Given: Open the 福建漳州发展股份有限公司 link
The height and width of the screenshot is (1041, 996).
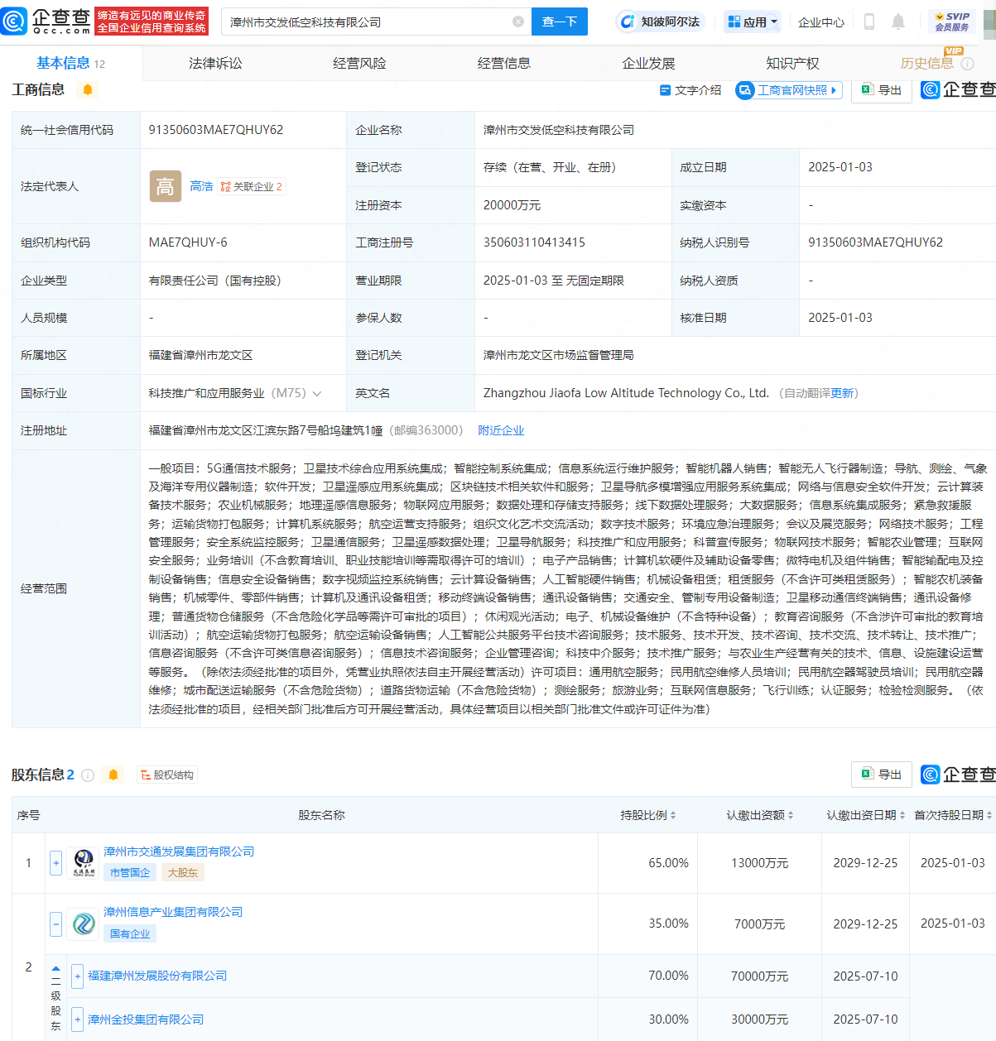Looking at the screenshot, I should tap(157, 976).
